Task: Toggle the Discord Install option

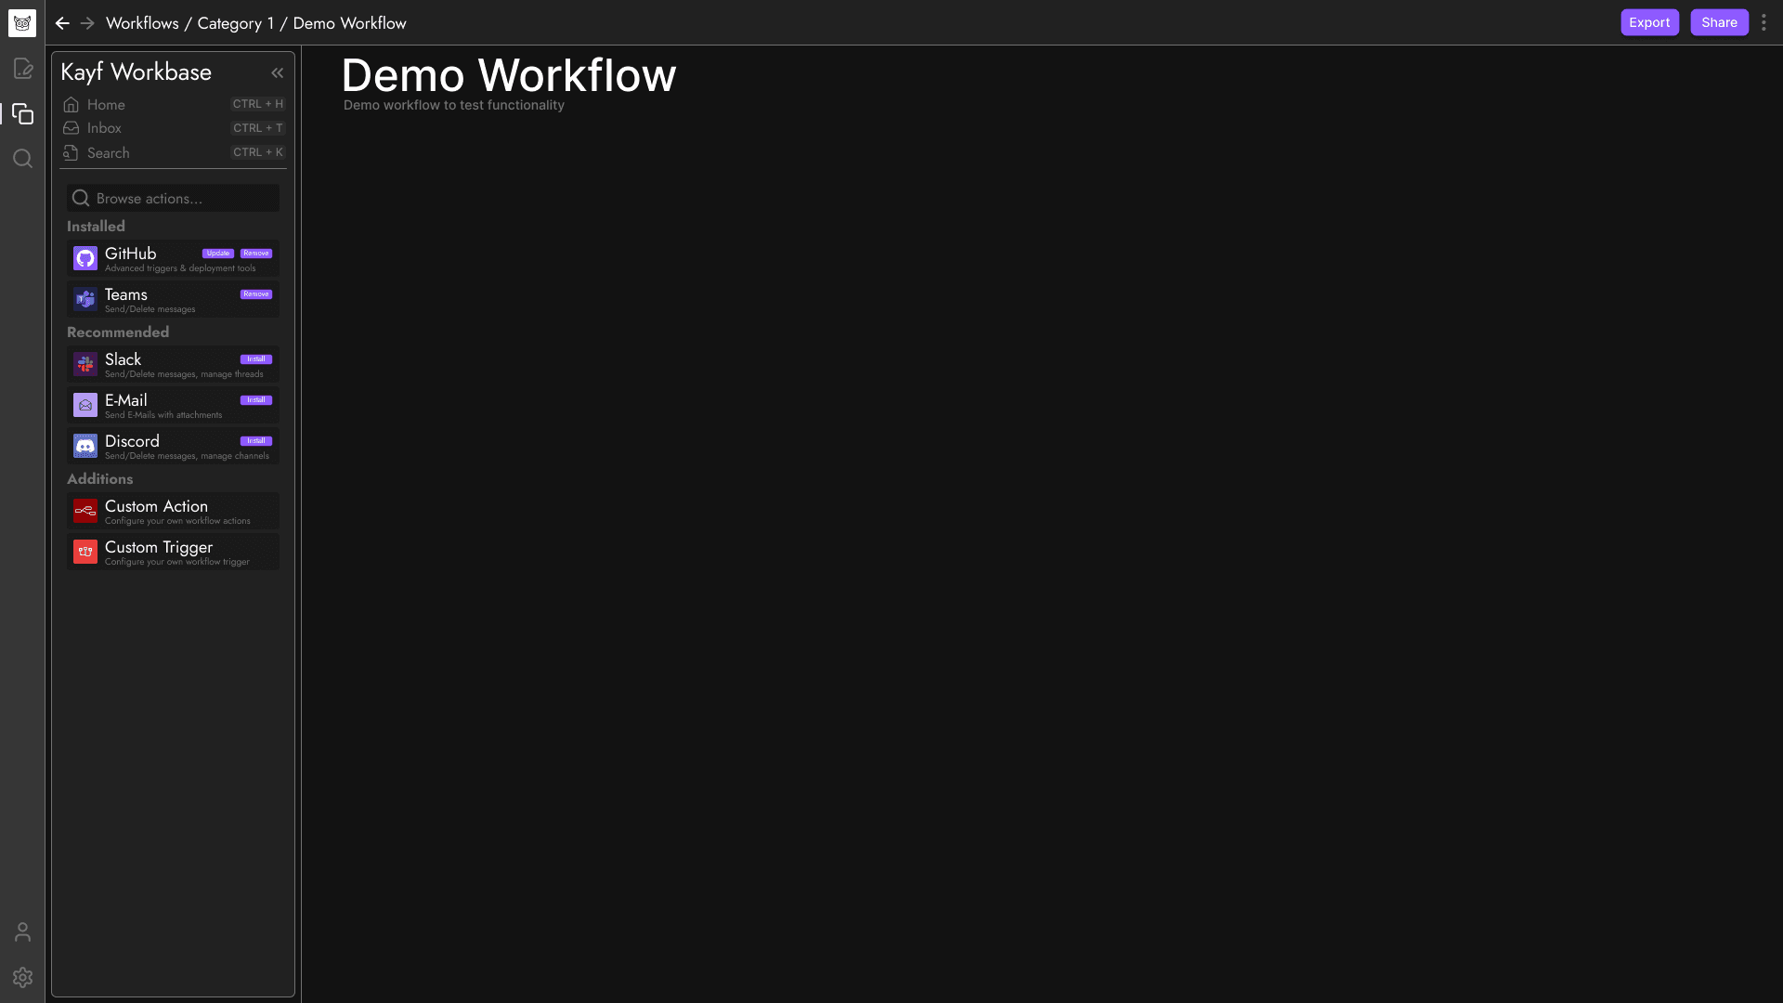Action: tap(256, 439)
